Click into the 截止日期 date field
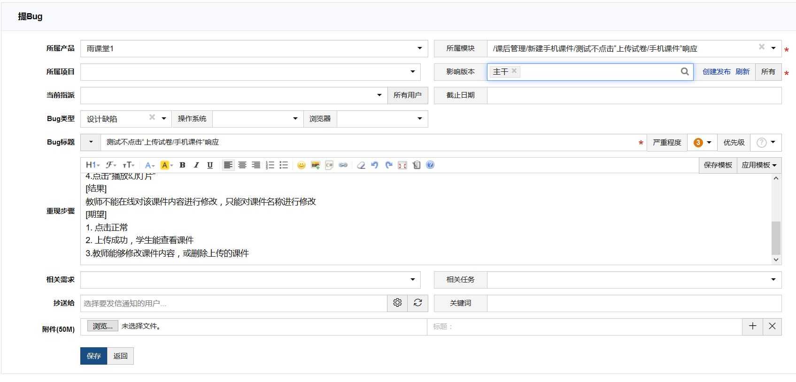The height and width of the screenshot is (382, 796). (634, 95)
